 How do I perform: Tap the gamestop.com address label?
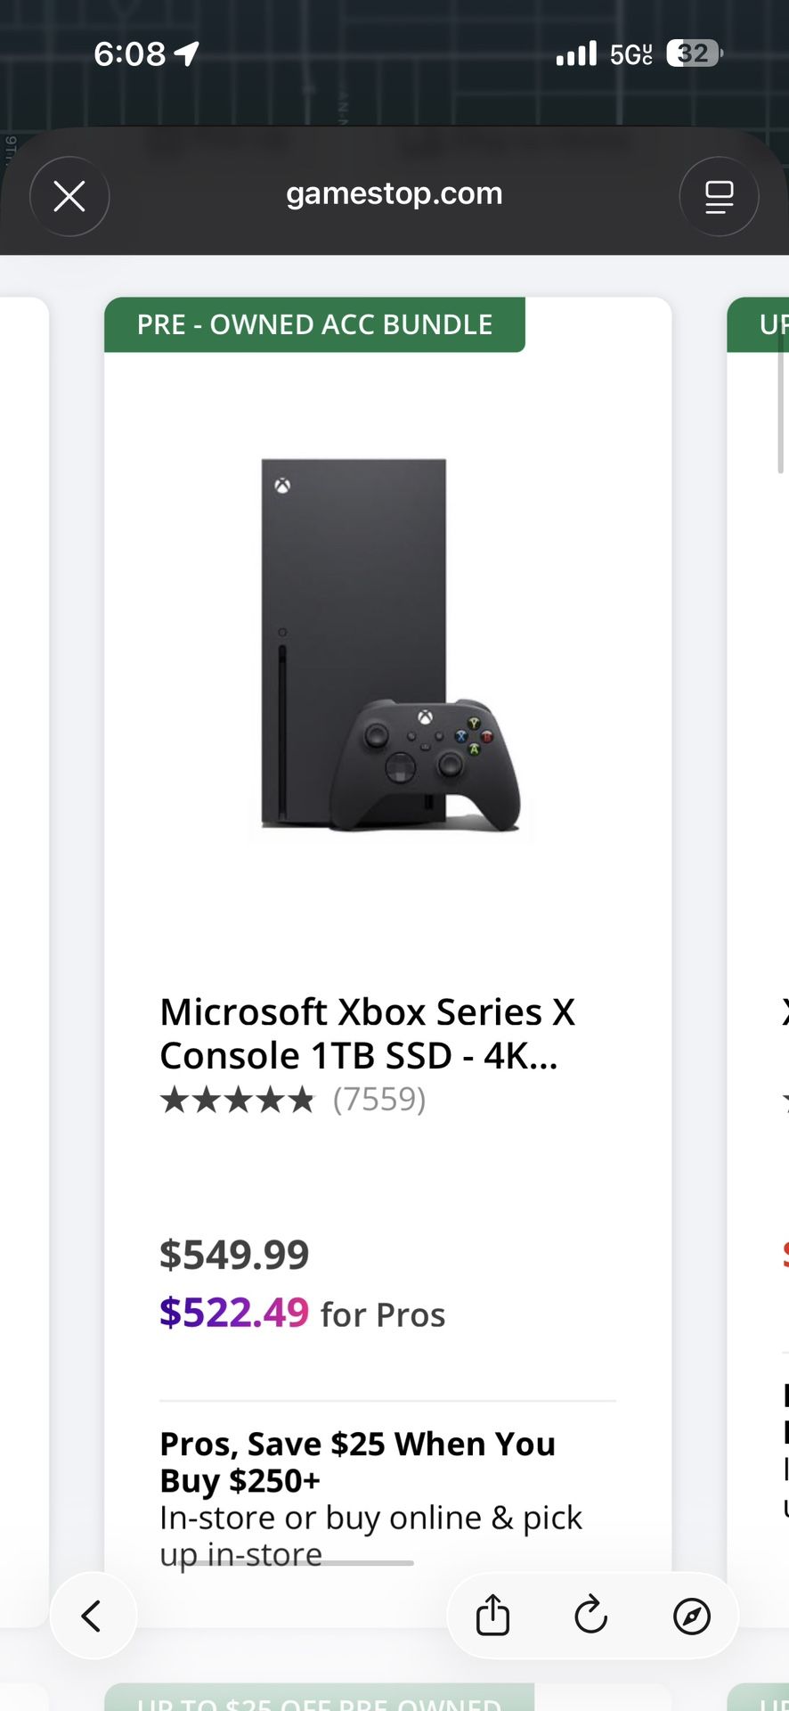point(394,193)
